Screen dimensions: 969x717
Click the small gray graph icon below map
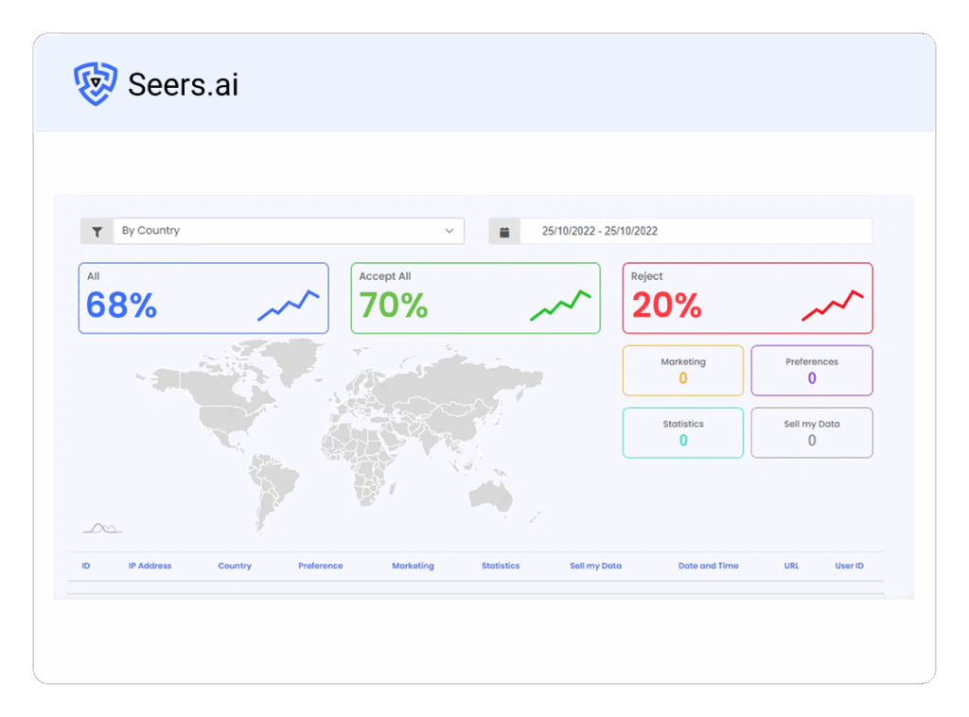102,528
